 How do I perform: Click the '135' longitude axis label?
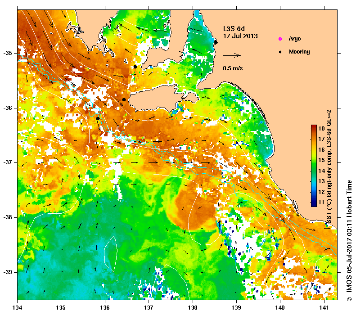pyautogui.click(x=61, y=308)
